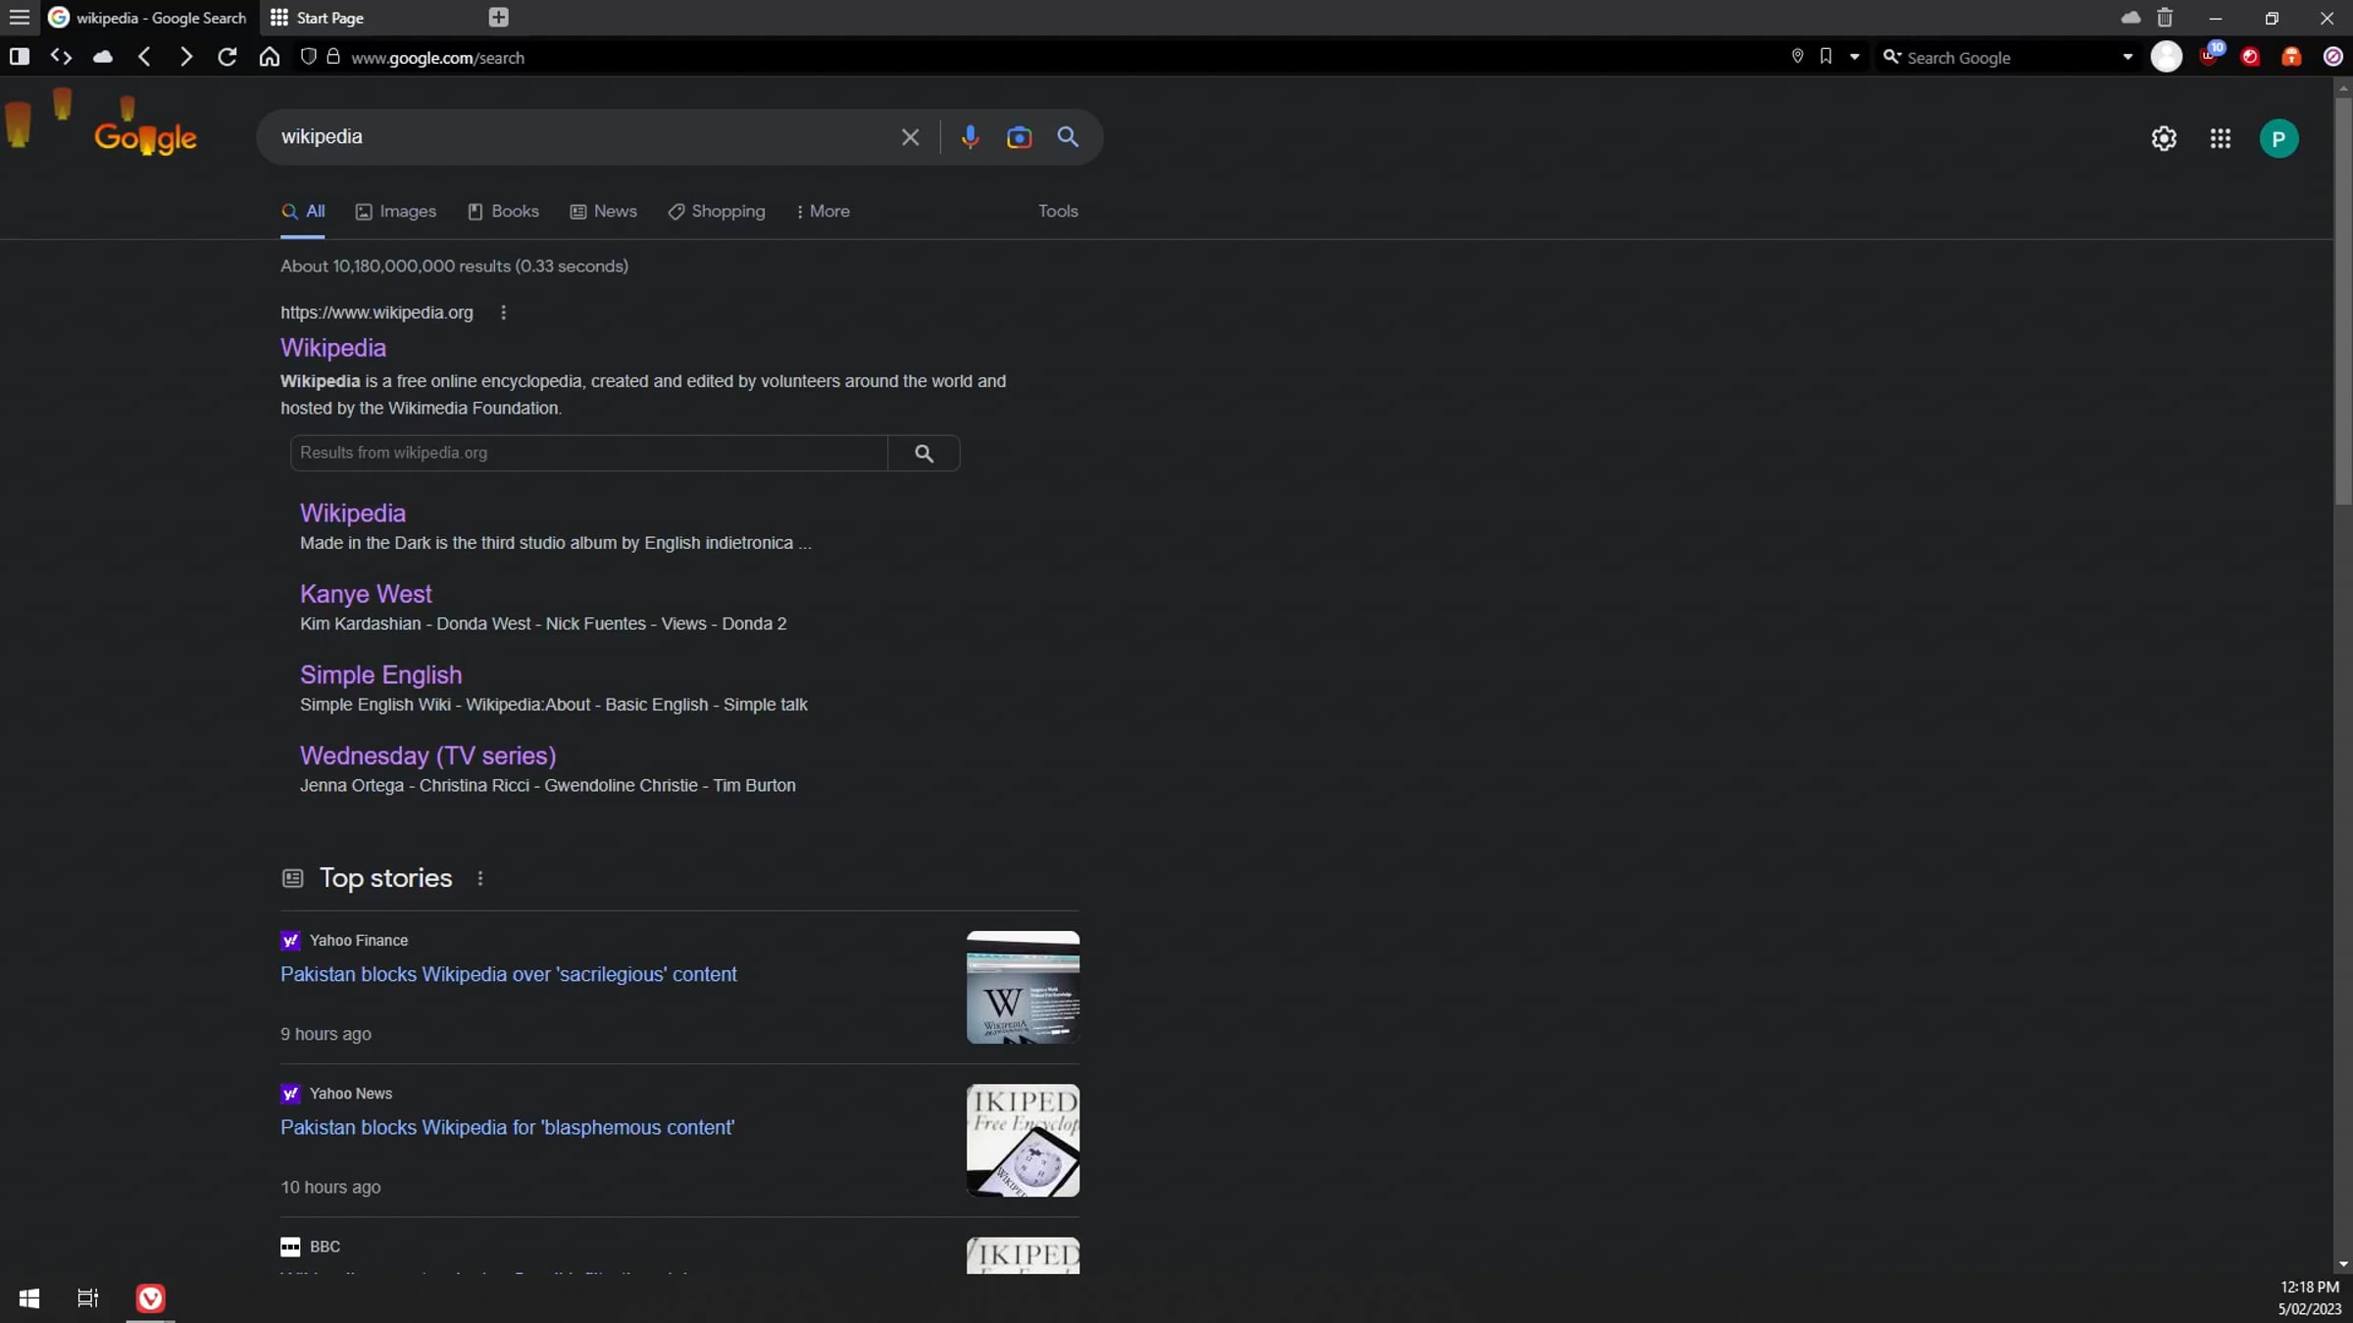The height and width of the screenshot is (1323, 2353).
Task: Open synced tabs cloud in tab bar
Action: (2130, 18)
